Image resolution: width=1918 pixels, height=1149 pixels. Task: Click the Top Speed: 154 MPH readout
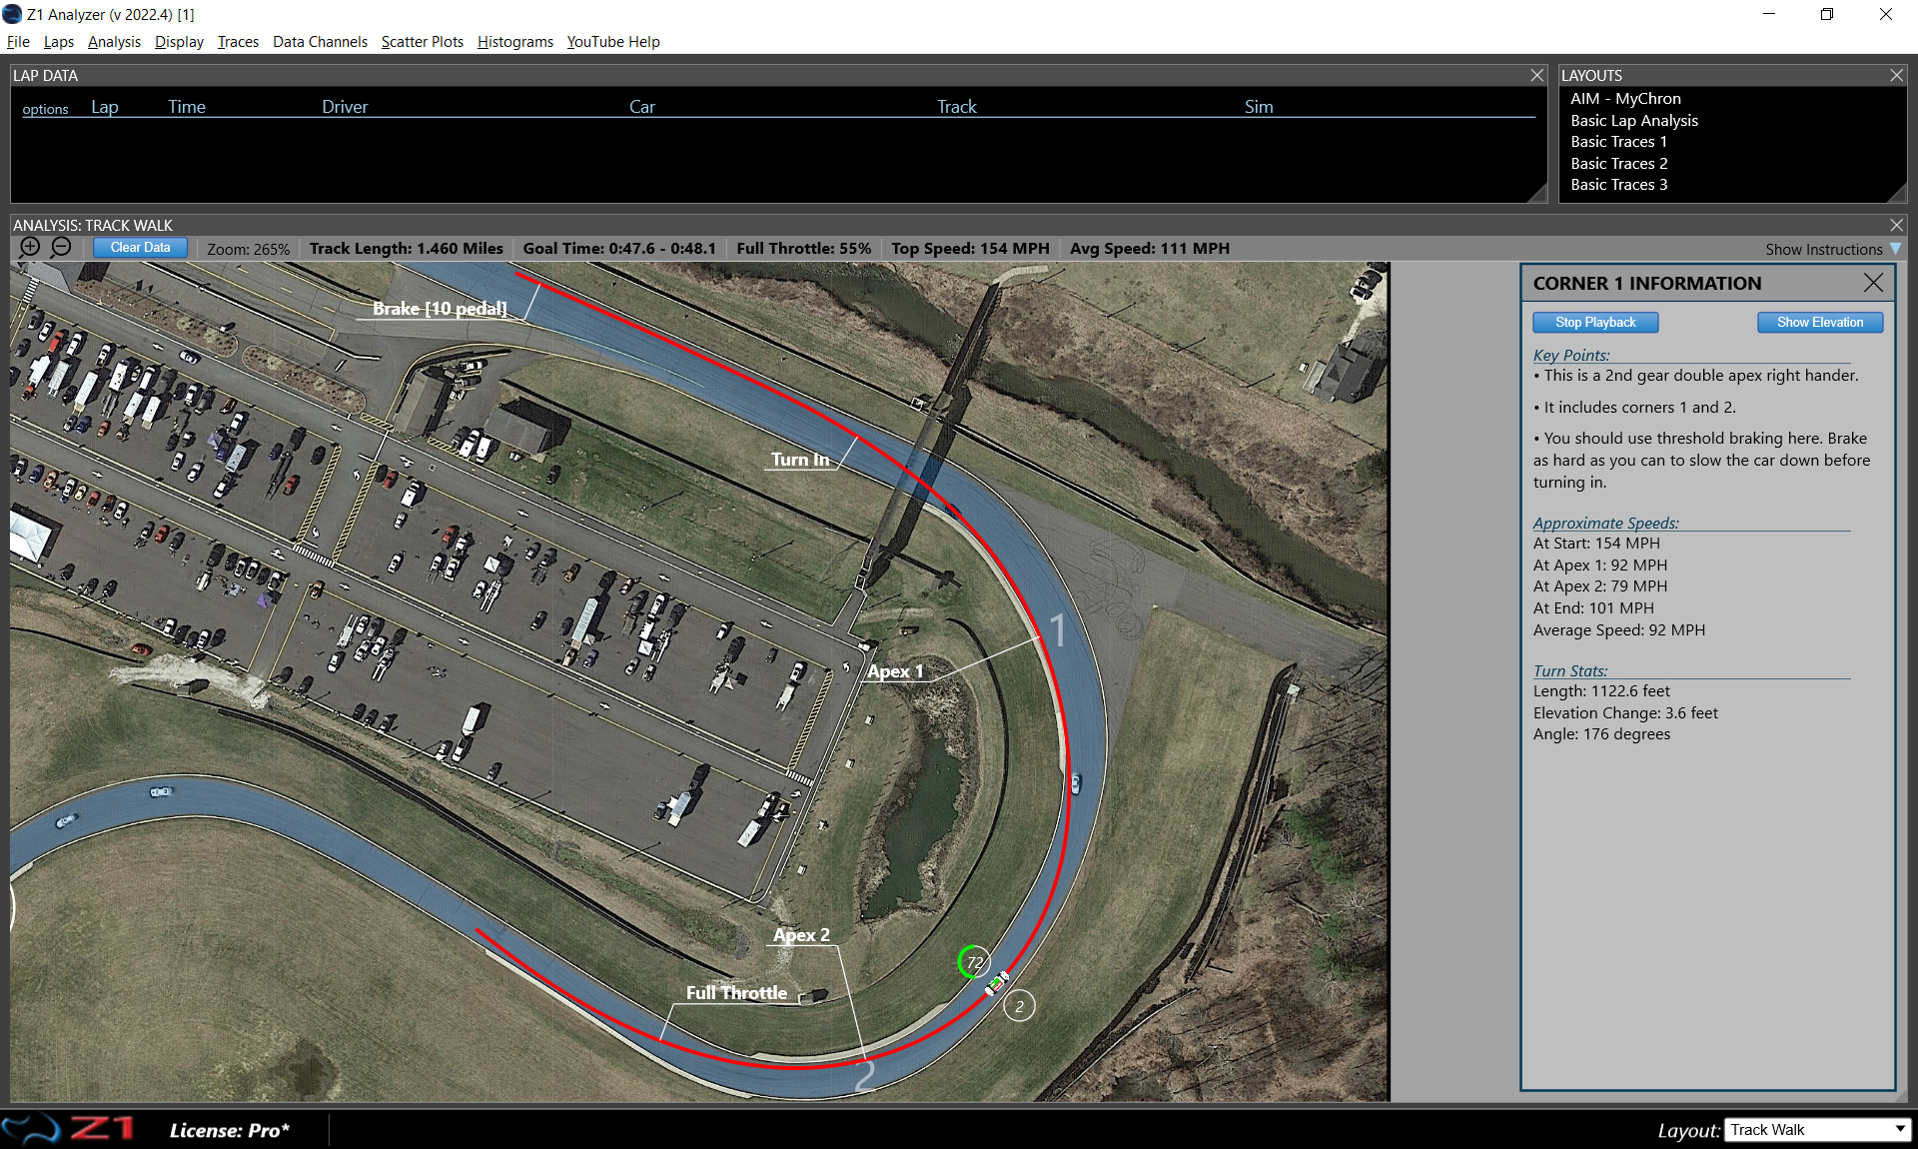click(x=971, y=249)
